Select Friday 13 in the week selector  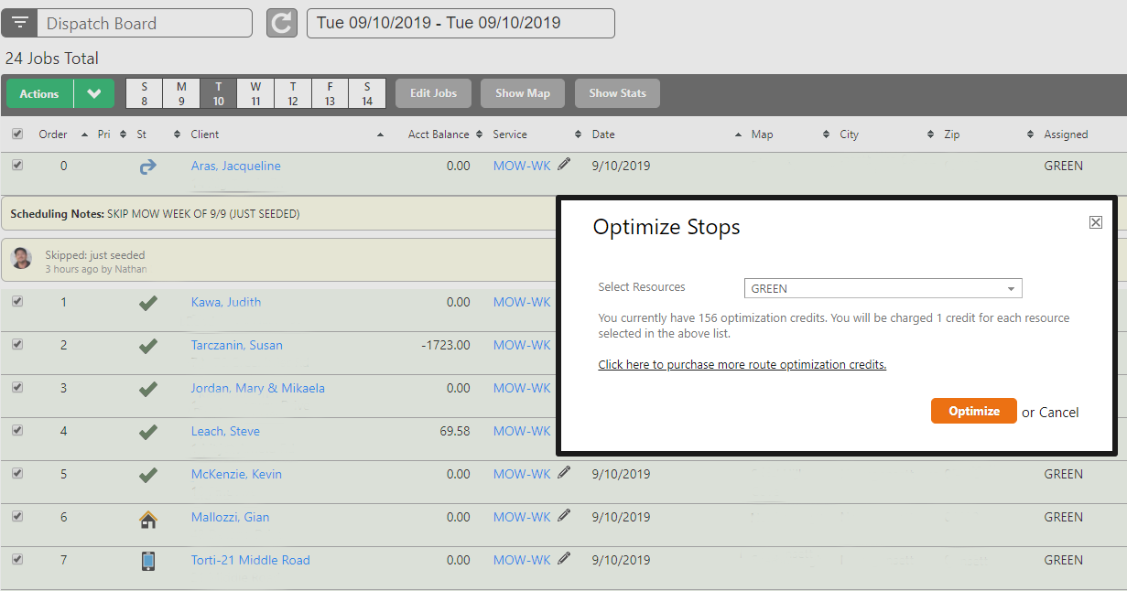[x=330, y=92]
